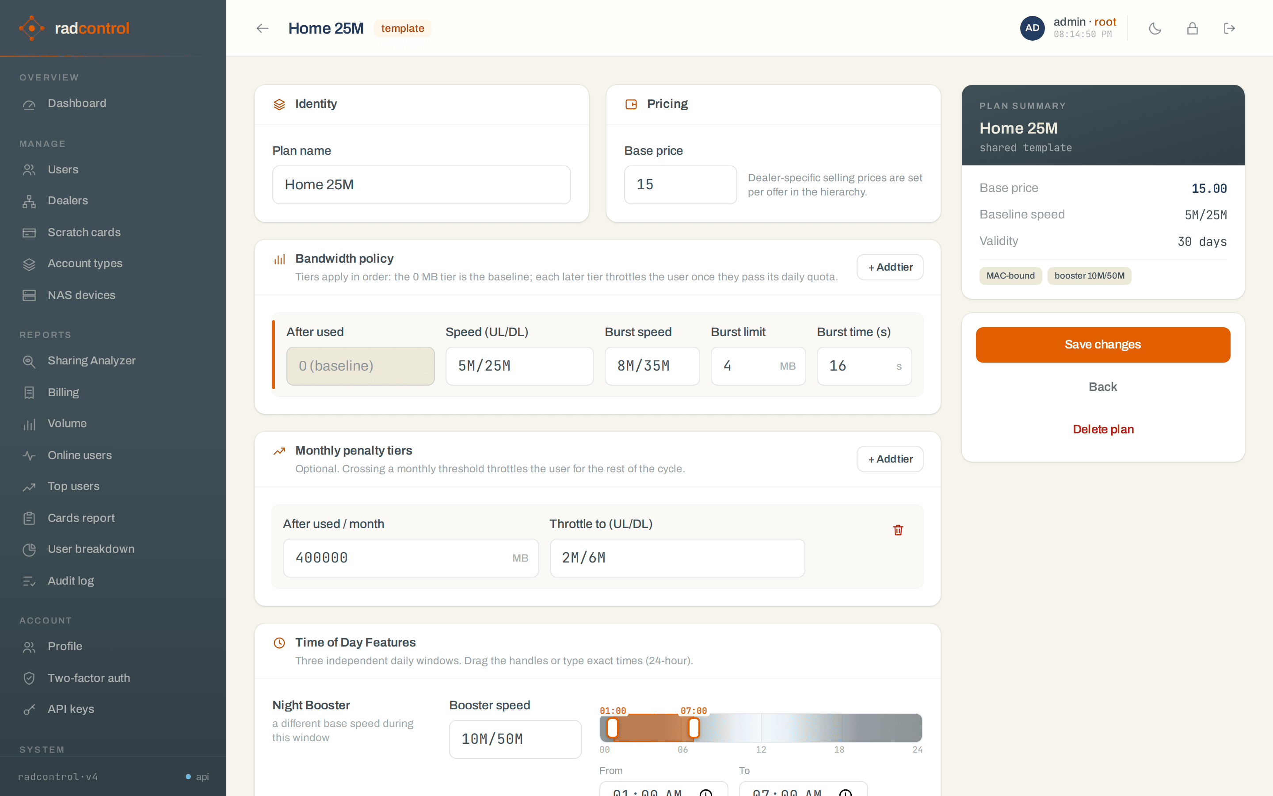Click the Plan name input field
Screen dimensions: 1273x796
tap(421, 185)
